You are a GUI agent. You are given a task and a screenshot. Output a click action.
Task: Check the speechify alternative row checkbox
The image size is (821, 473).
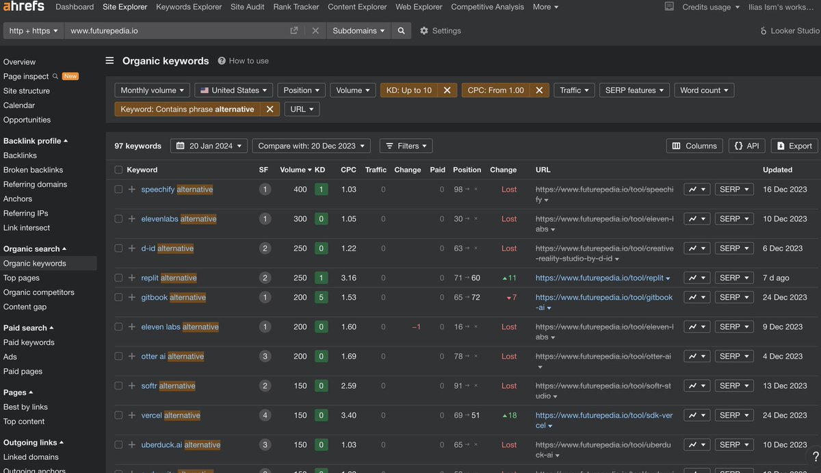118,190
